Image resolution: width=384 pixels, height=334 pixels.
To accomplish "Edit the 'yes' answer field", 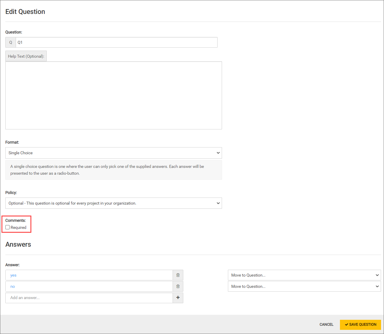I will tap(89, 275).
